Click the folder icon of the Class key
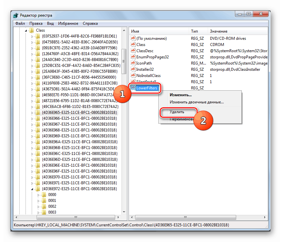 pyautogui.click(x=32, y=30)
